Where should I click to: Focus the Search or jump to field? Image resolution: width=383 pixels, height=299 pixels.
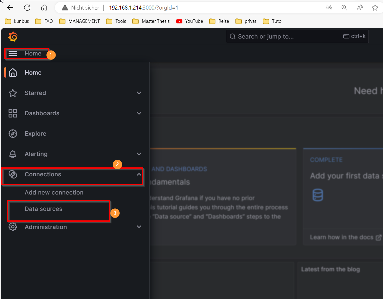(x=297, y=36)
